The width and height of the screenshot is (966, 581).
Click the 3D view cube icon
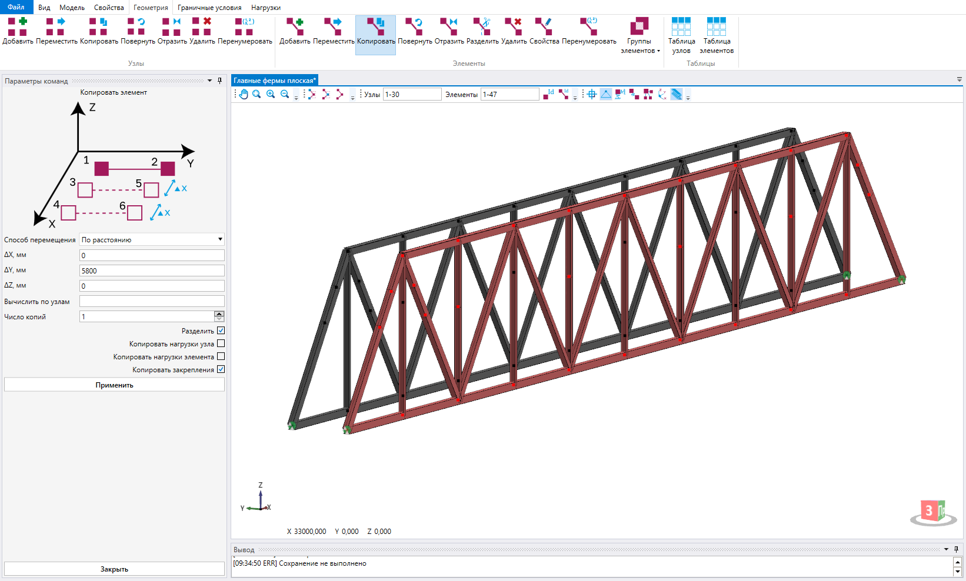click(x=933, y=512)
